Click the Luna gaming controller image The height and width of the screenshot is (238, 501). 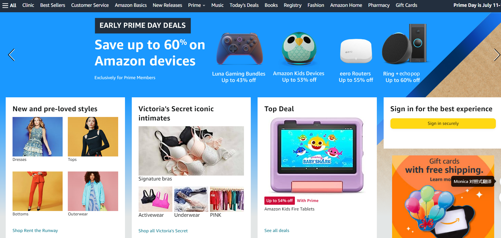[x=240, y=49]
